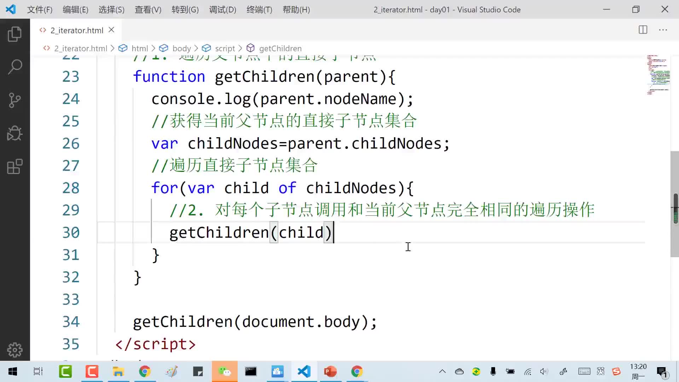Viewport: 679px width, 382px height.
Task: Click line number 23 in gutter
Action: pos(71,76)
